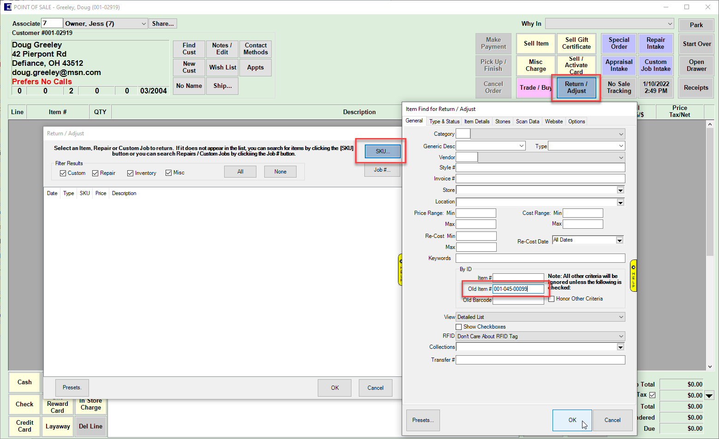Click the vertical scrollbar down arrow
719x439 pixels.
[x=710, y=367]
